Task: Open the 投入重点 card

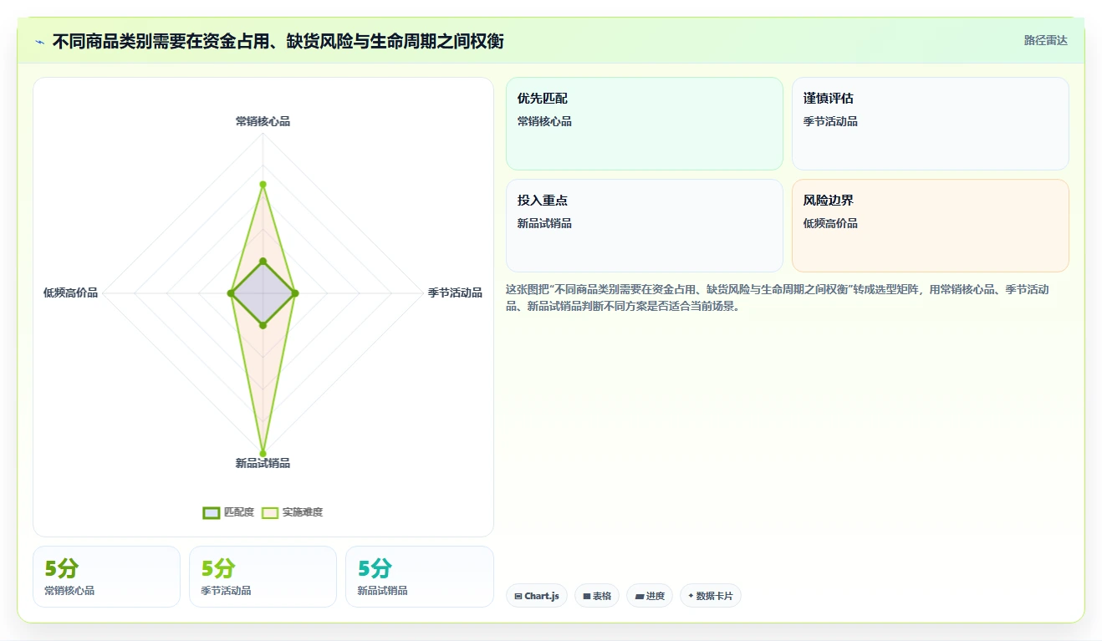Action: point(645,226)
